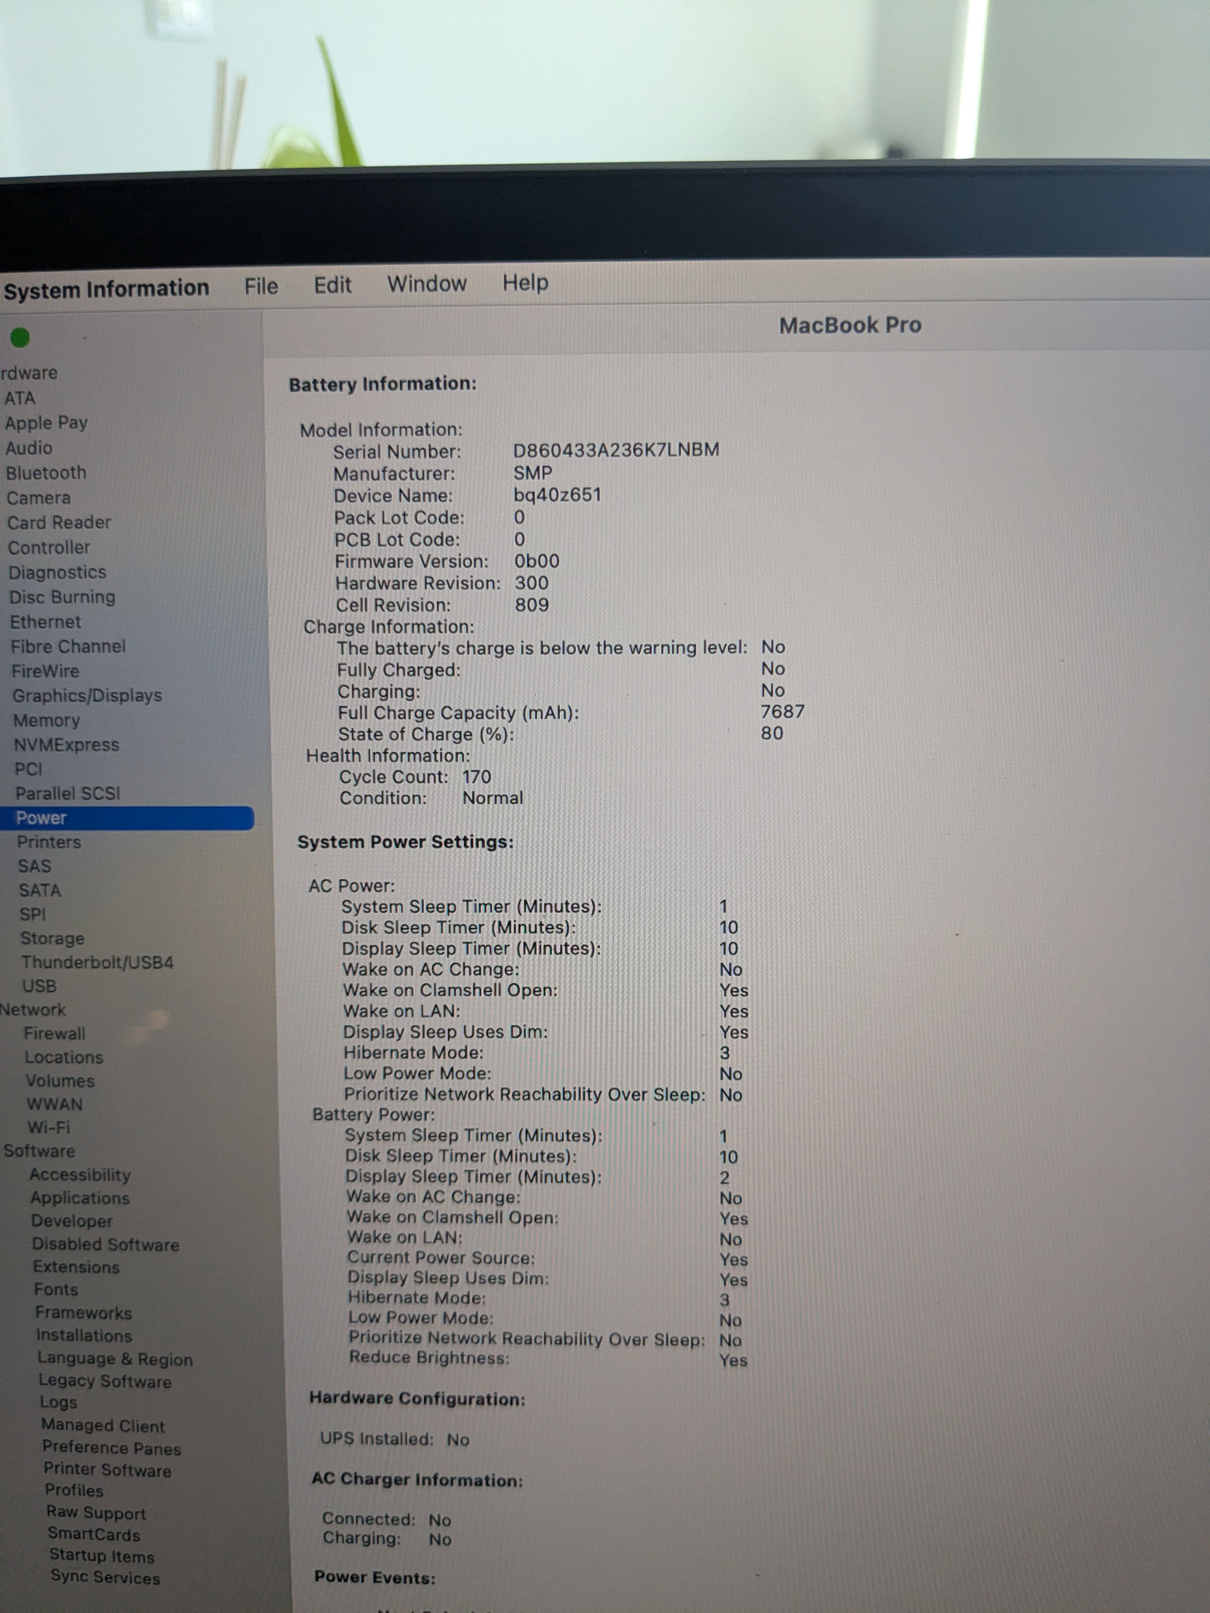The width and height of the screenshot is (1210, 1613).
Task: Select Graphics/Displays in the sidebar
Action: tap(87, 696)
